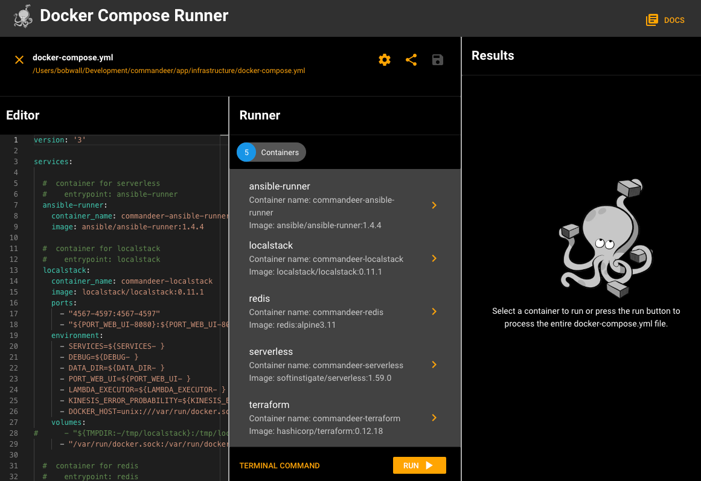Open settings with the gear icon
This screenshot has height=481, width=701.
coord(385,60)
